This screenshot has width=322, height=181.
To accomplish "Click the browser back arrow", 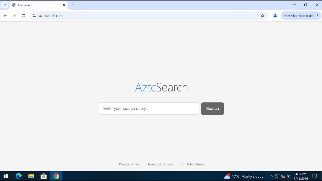I will pos(5,16).
